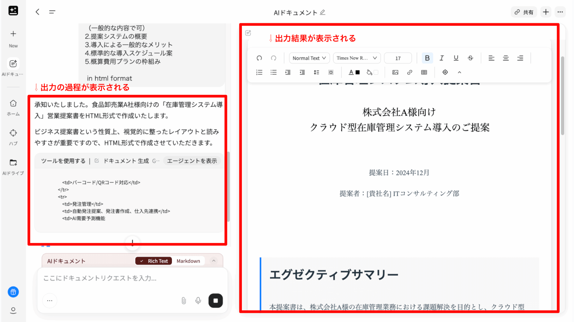
Task: Click the microphone voice input icon
Action: 198,300
